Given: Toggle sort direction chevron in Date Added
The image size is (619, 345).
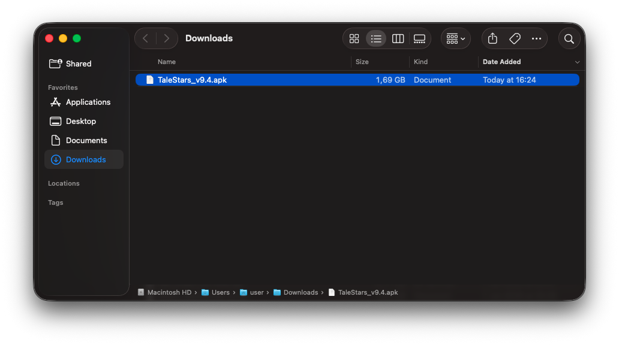Looking at the screenshot, I should 577,62.
